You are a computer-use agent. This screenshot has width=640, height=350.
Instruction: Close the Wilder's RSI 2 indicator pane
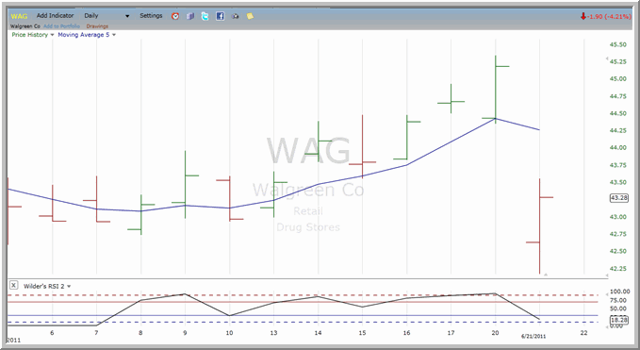click(x=13, y=286)
